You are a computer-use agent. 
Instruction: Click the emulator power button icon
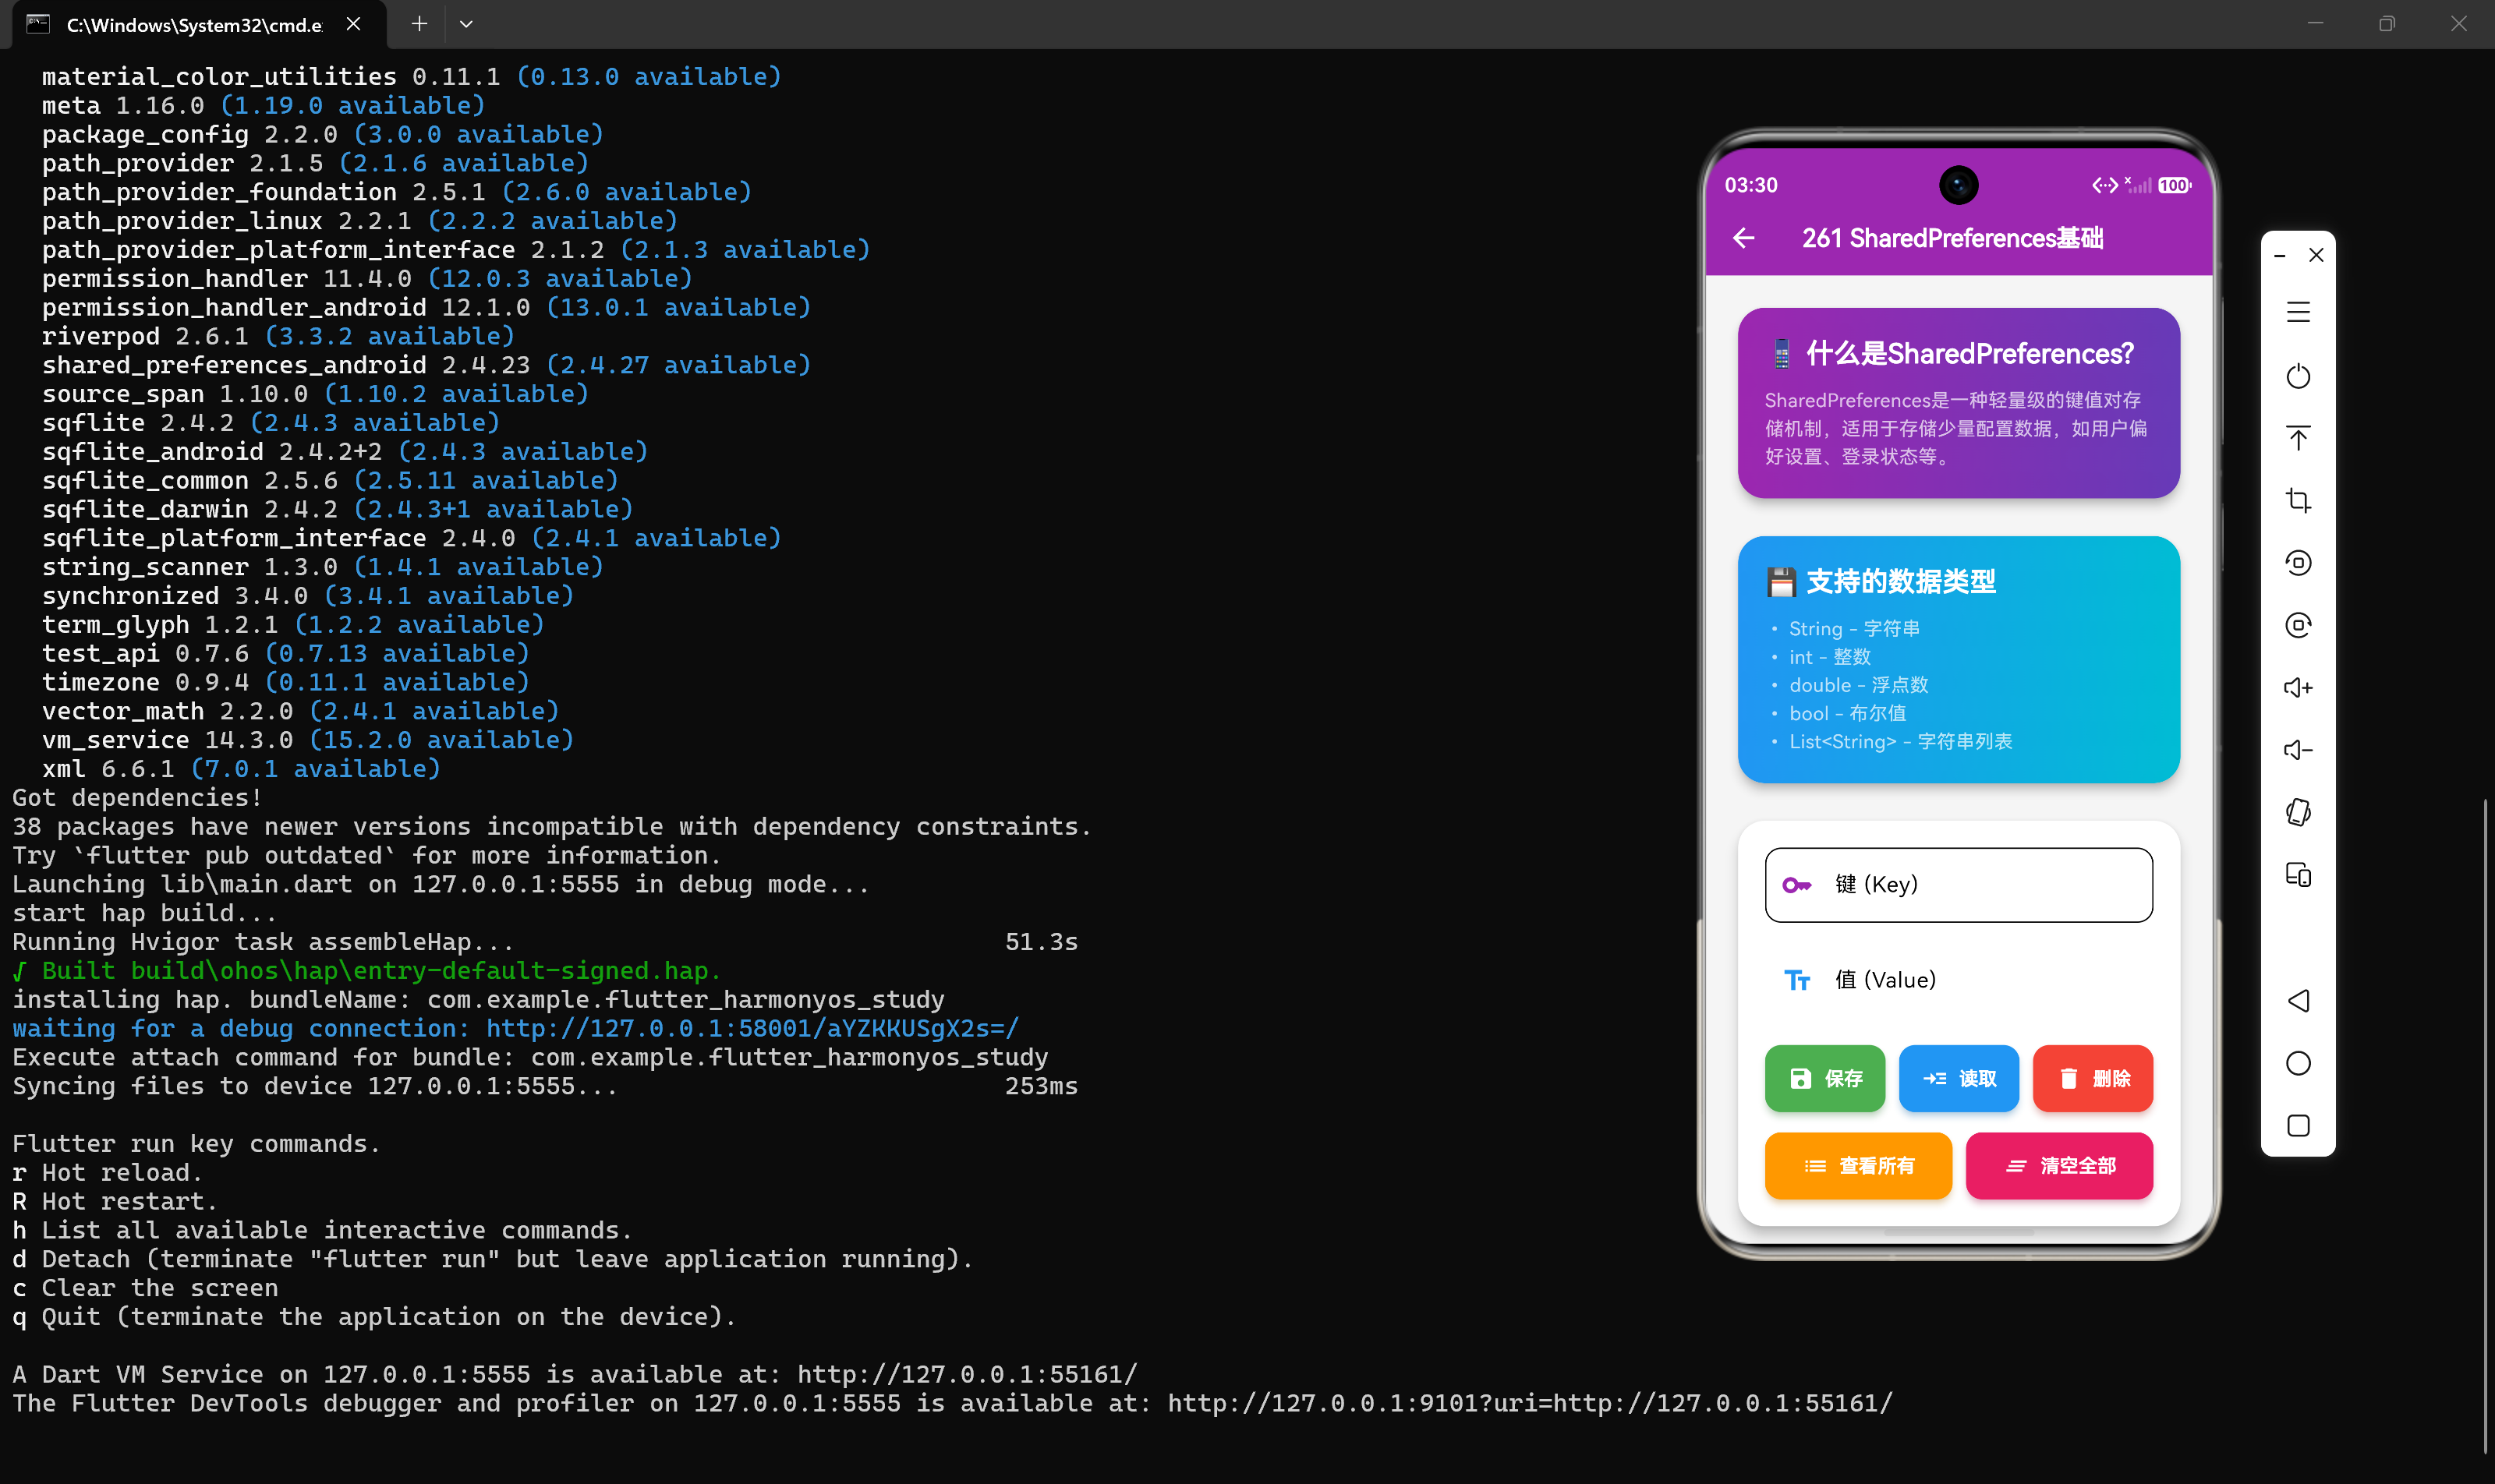point(2298,376)
